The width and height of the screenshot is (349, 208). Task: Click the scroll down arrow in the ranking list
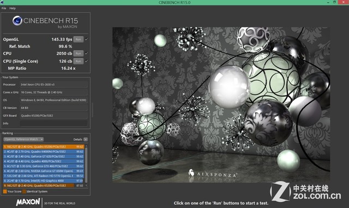86,185
